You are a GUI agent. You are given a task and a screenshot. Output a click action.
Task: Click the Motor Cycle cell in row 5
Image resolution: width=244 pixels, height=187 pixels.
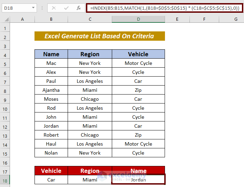tap(138, 63)
